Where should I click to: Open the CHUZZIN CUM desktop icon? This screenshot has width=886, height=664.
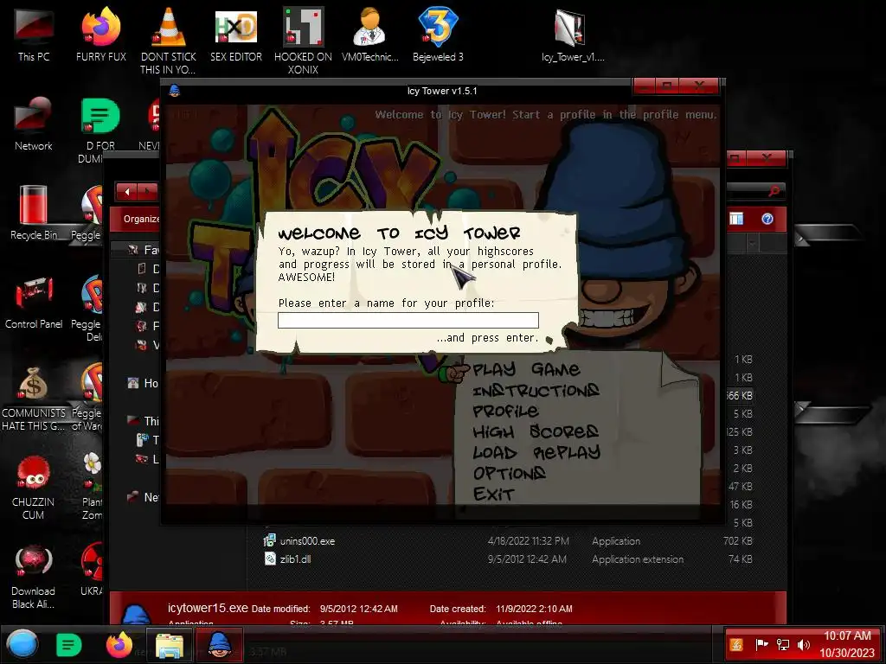point(34,487)
